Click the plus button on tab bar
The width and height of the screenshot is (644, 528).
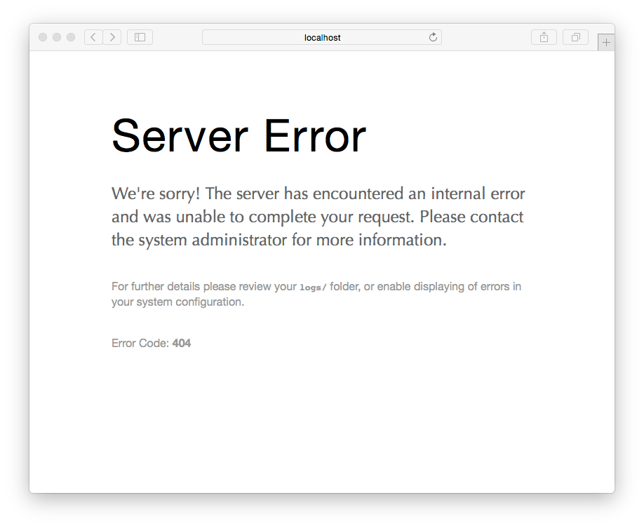coord(605,41)
